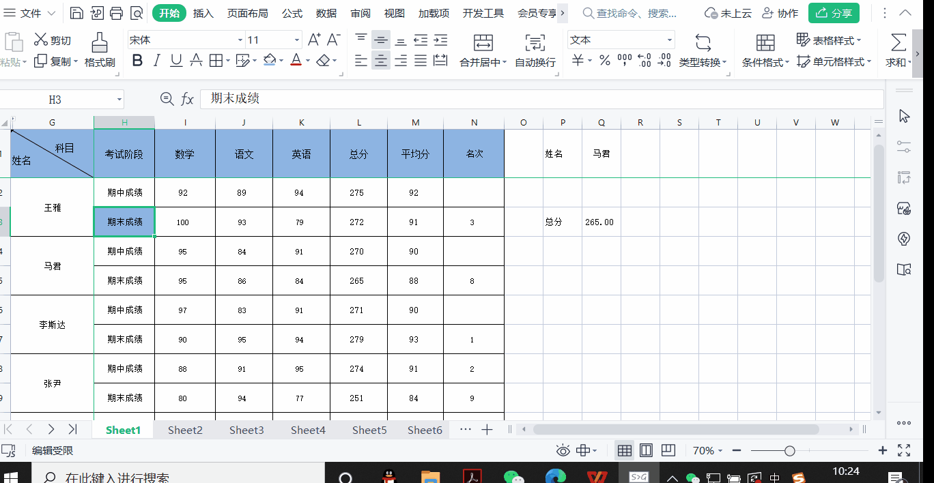Image resolution: width=934 pixels, height=483 pixels.
Task: Increase indent icon
Action: 440,40
